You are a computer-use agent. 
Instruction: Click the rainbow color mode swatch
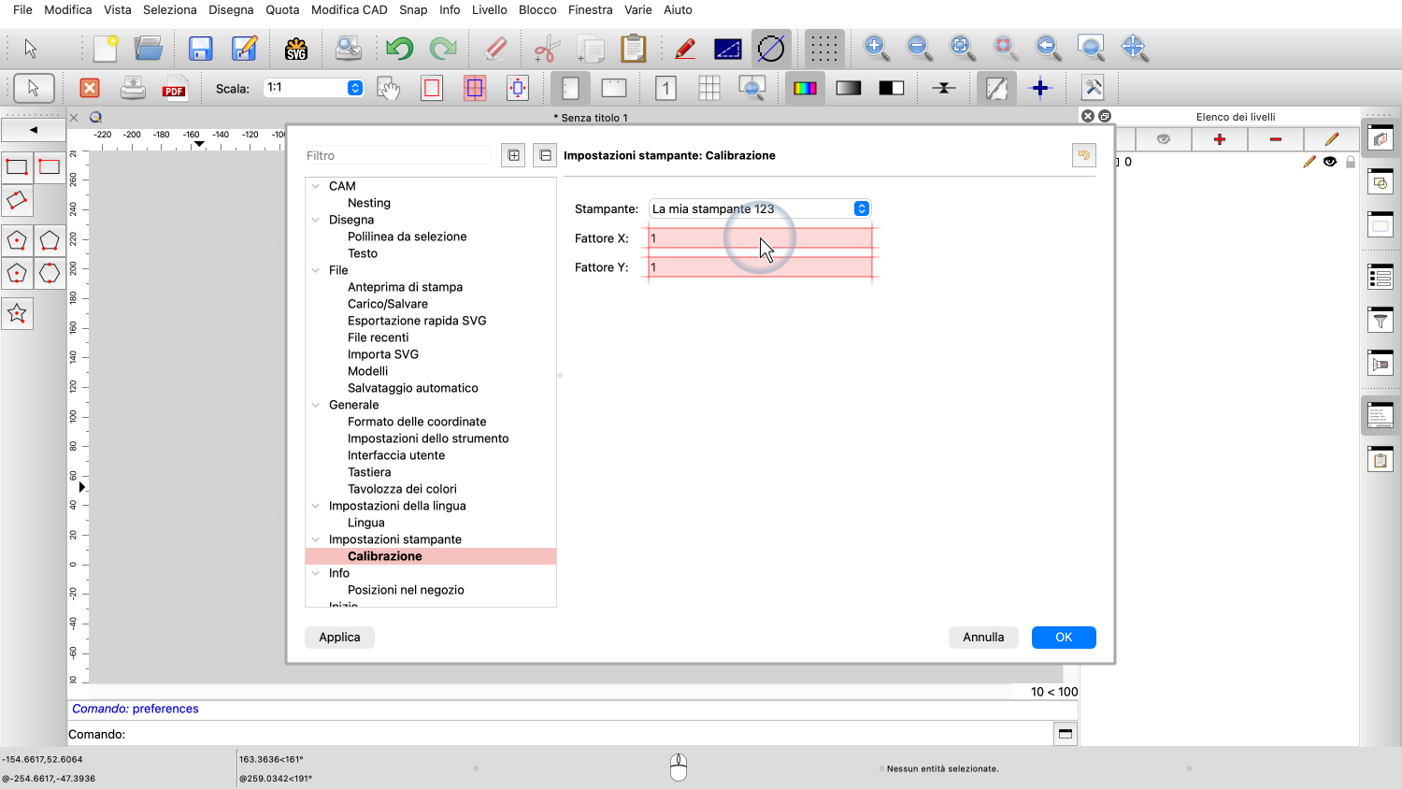[805, 89]
